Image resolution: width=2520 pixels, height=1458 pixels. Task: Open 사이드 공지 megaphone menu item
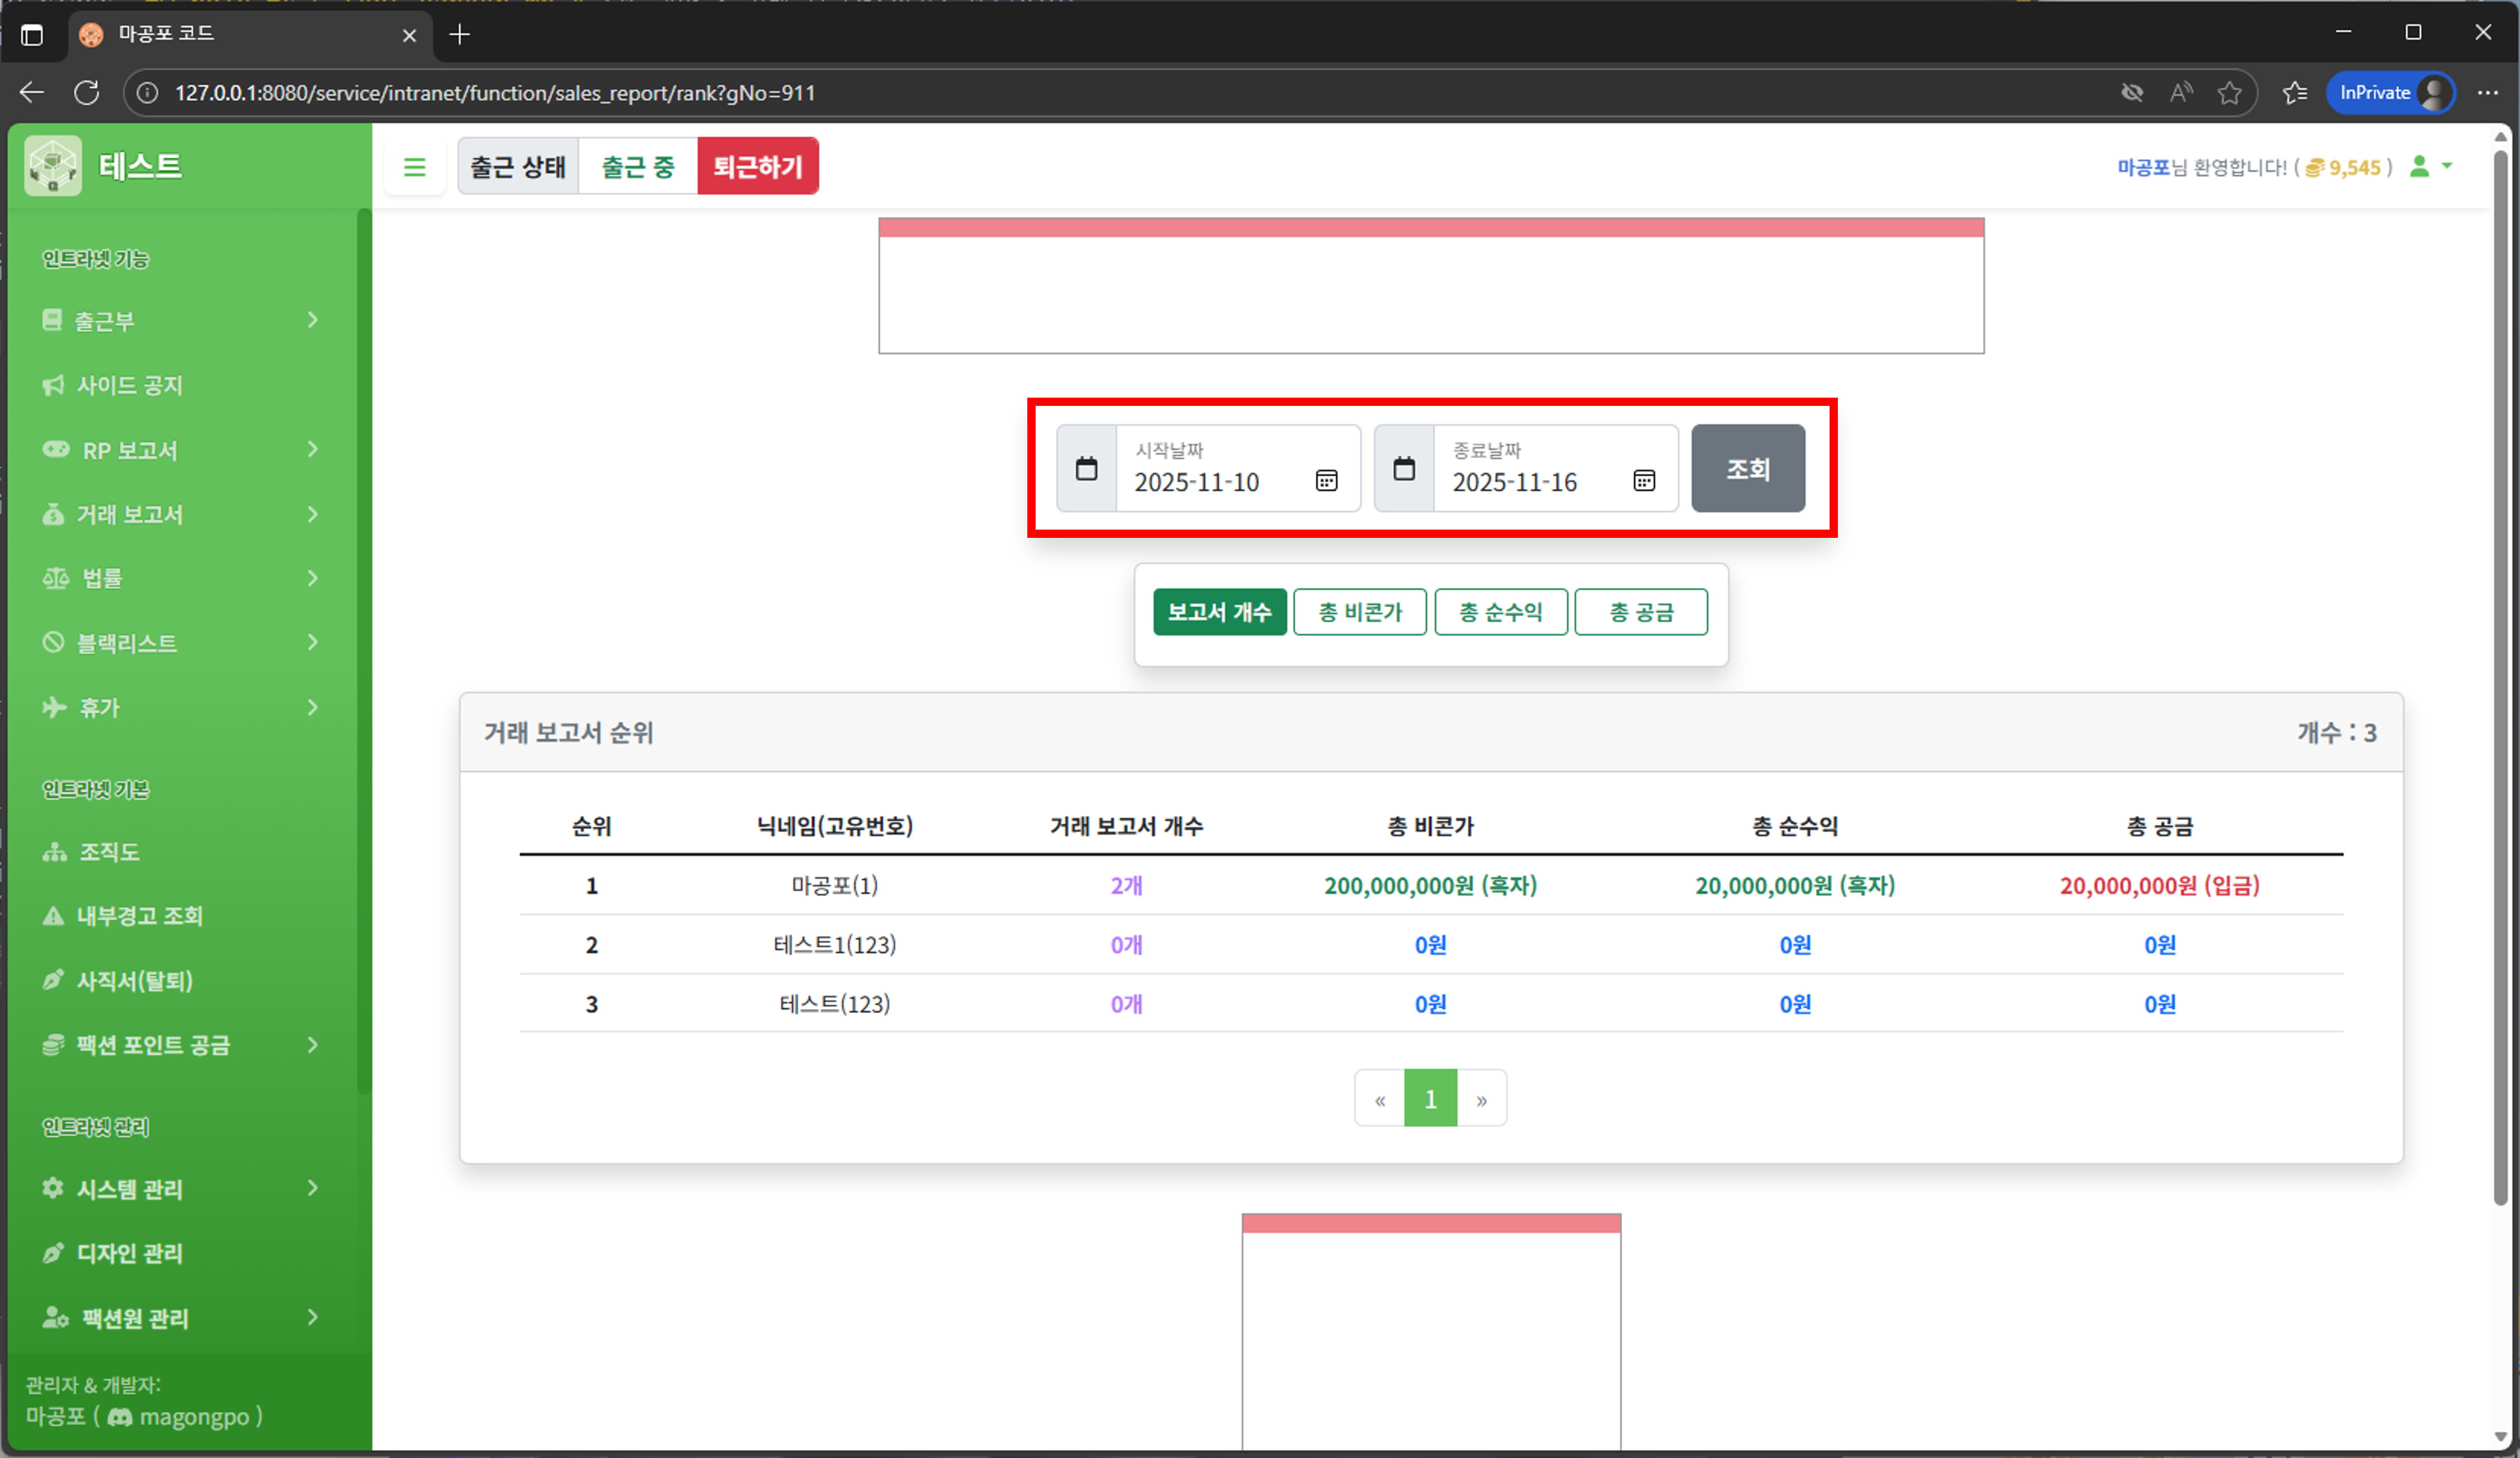[x=130, y=385]
